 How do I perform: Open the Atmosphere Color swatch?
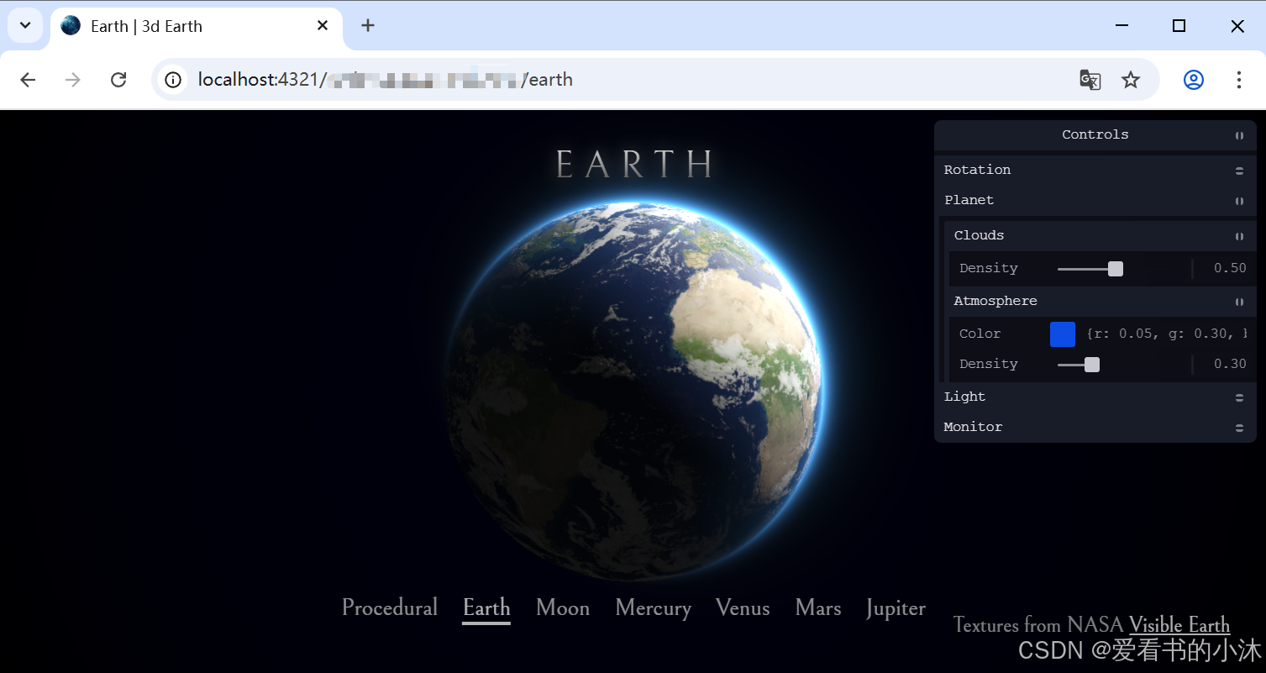1063,334
